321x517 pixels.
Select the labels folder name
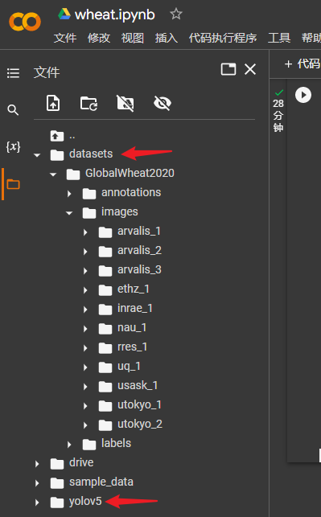pos(116,443)
